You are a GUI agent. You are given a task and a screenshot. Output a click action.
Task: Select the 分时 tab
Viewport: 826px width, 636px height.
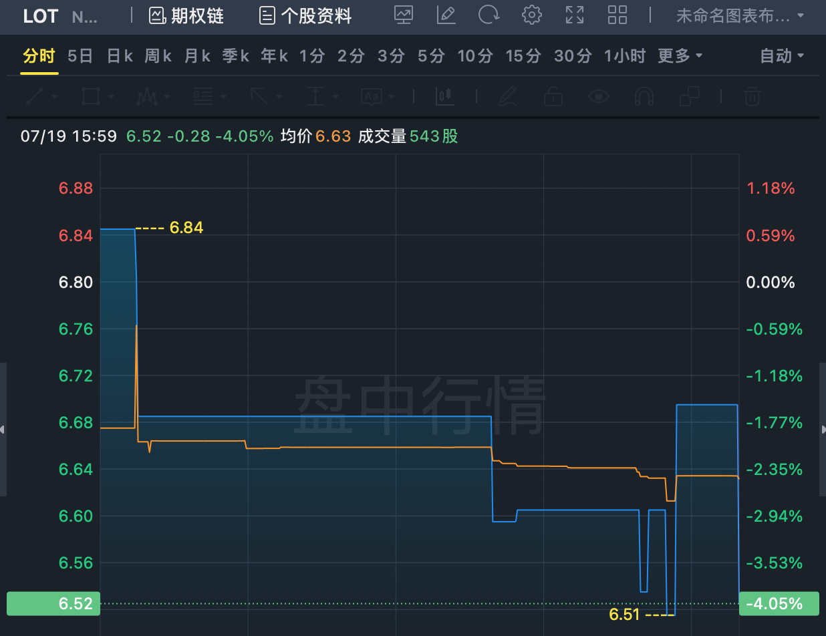39,56
